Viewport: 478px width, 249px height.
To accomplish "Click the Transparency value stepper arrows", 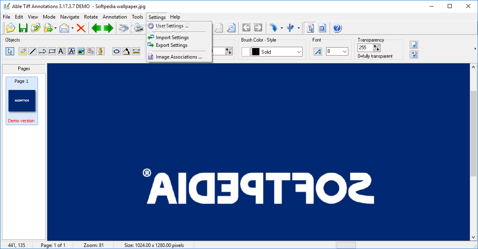I will (x=377, y=48).
